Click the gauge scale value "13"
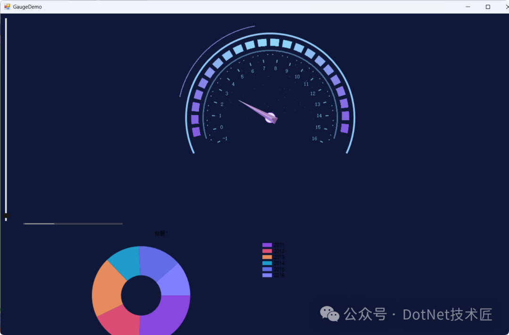This screenshot has height=335, width=509. click(318, 104)
